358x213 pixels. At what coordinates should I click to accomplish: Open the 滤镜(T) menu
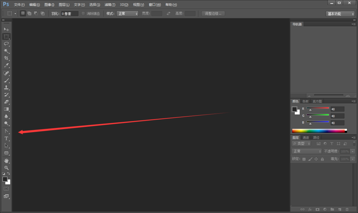(x=110, y=5)
